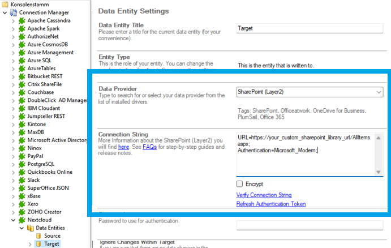
Task: Collapse the Connection Manager tree node
Action: coord(5,12)
